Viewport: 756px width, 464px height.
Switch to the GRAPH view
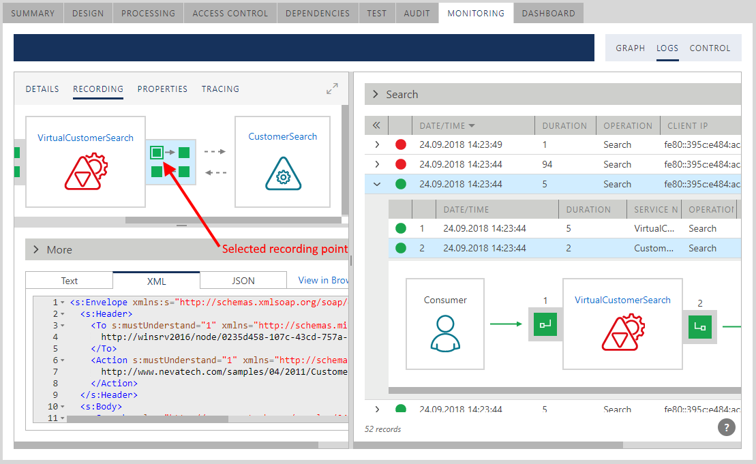click(x=630, y=48)
